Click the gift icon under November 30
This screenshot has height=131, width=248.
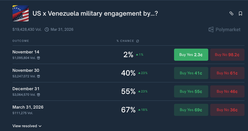(x=38, y=76)
